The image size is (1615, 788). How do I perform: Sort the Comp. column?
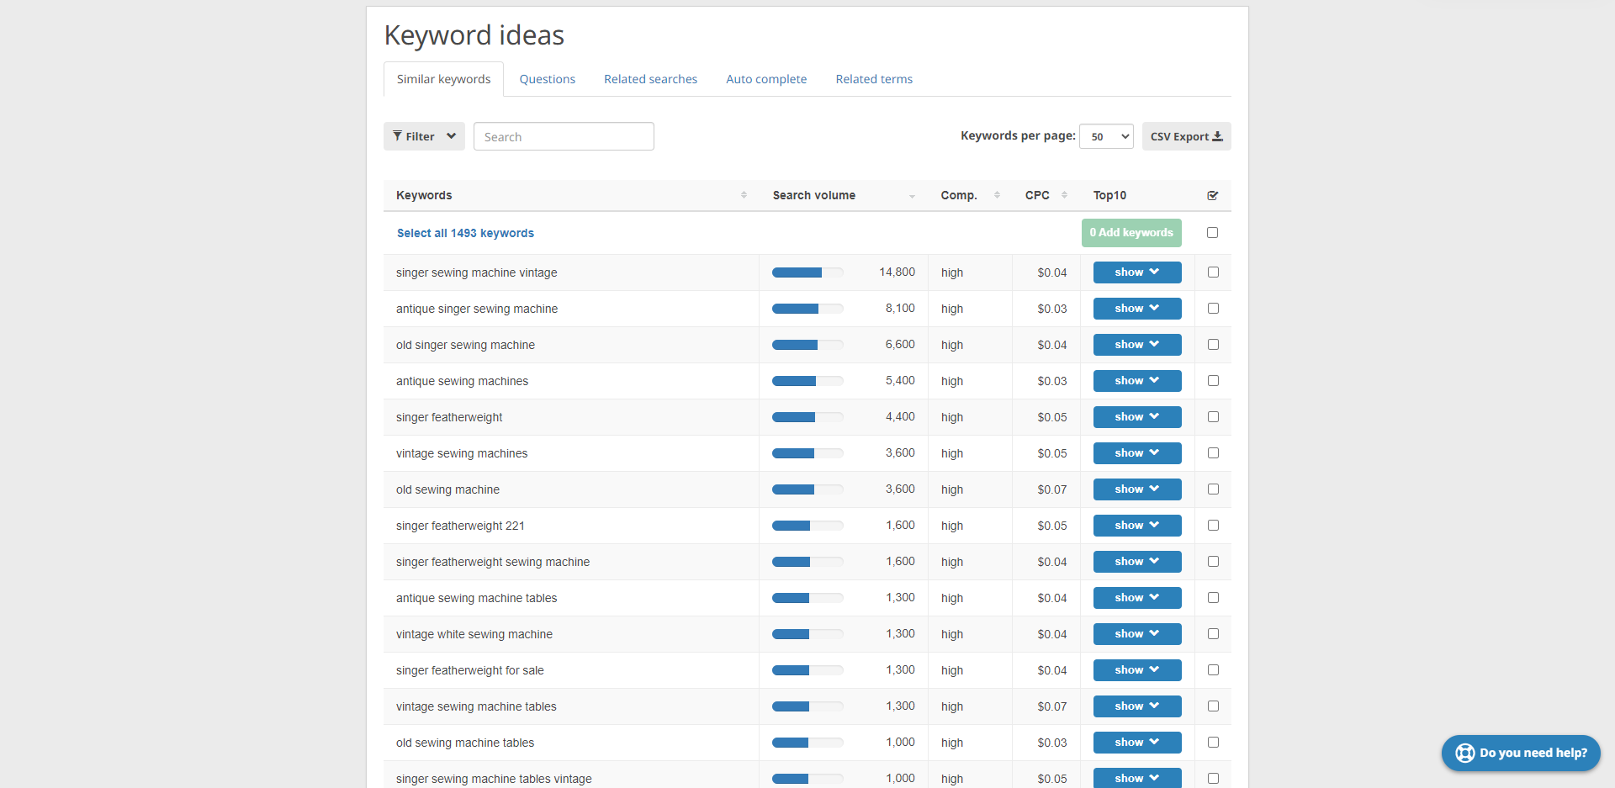pyautogui.click(x=997, y=194)
